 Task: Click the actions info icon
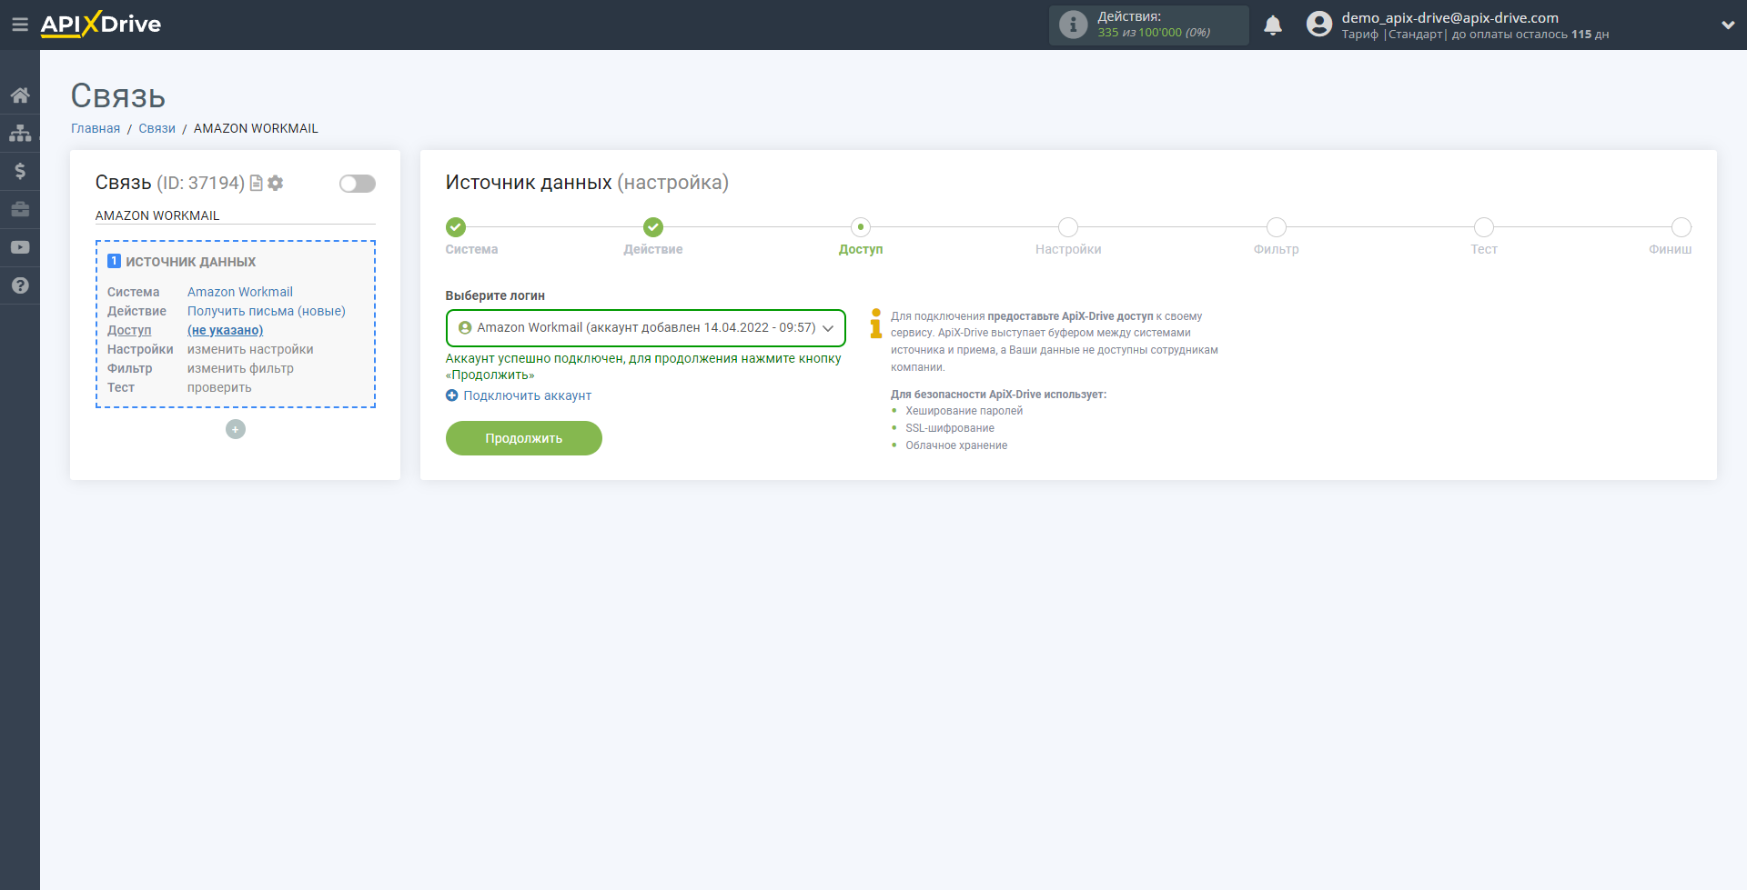point(1074,25)
